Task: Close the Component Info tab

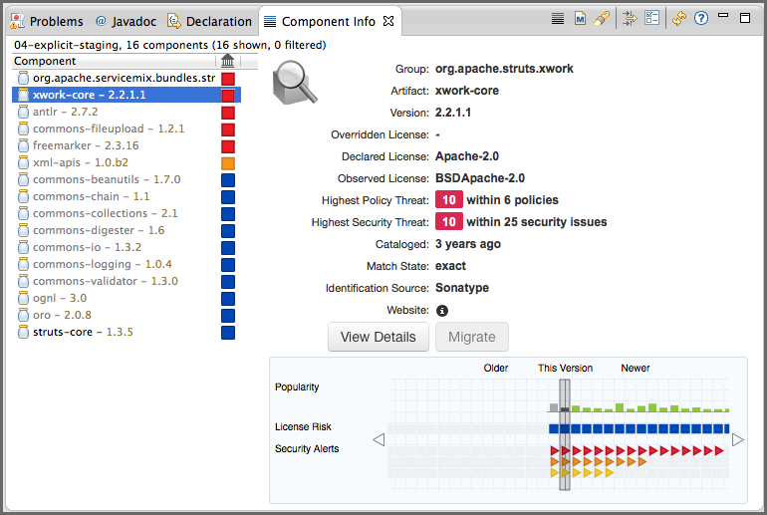Action: (x=388, y=21)
